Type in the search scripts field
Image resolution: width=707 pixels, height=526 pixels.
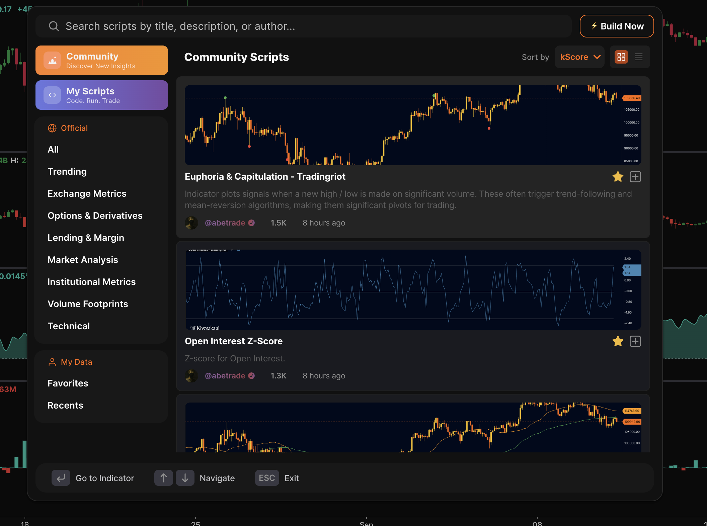pyautogui.click(x=301, y=26)
